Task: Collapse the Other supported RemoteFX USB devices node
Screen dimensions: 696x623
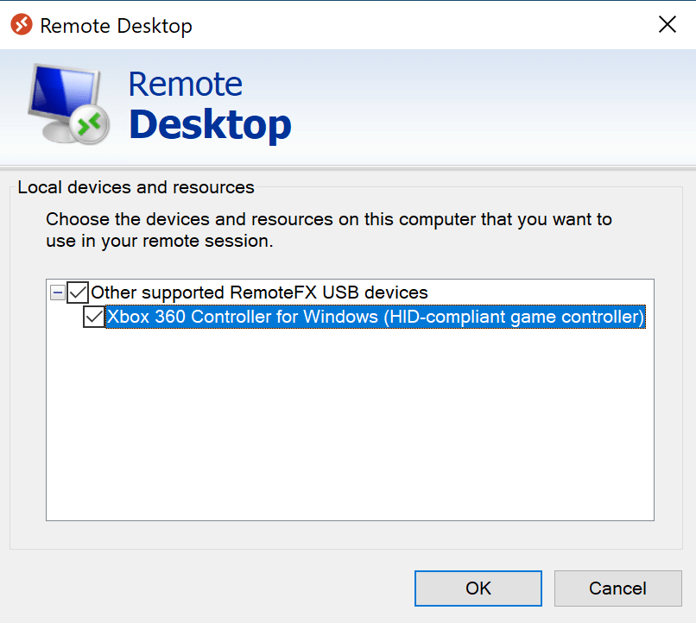Action: tap(57, 293)
